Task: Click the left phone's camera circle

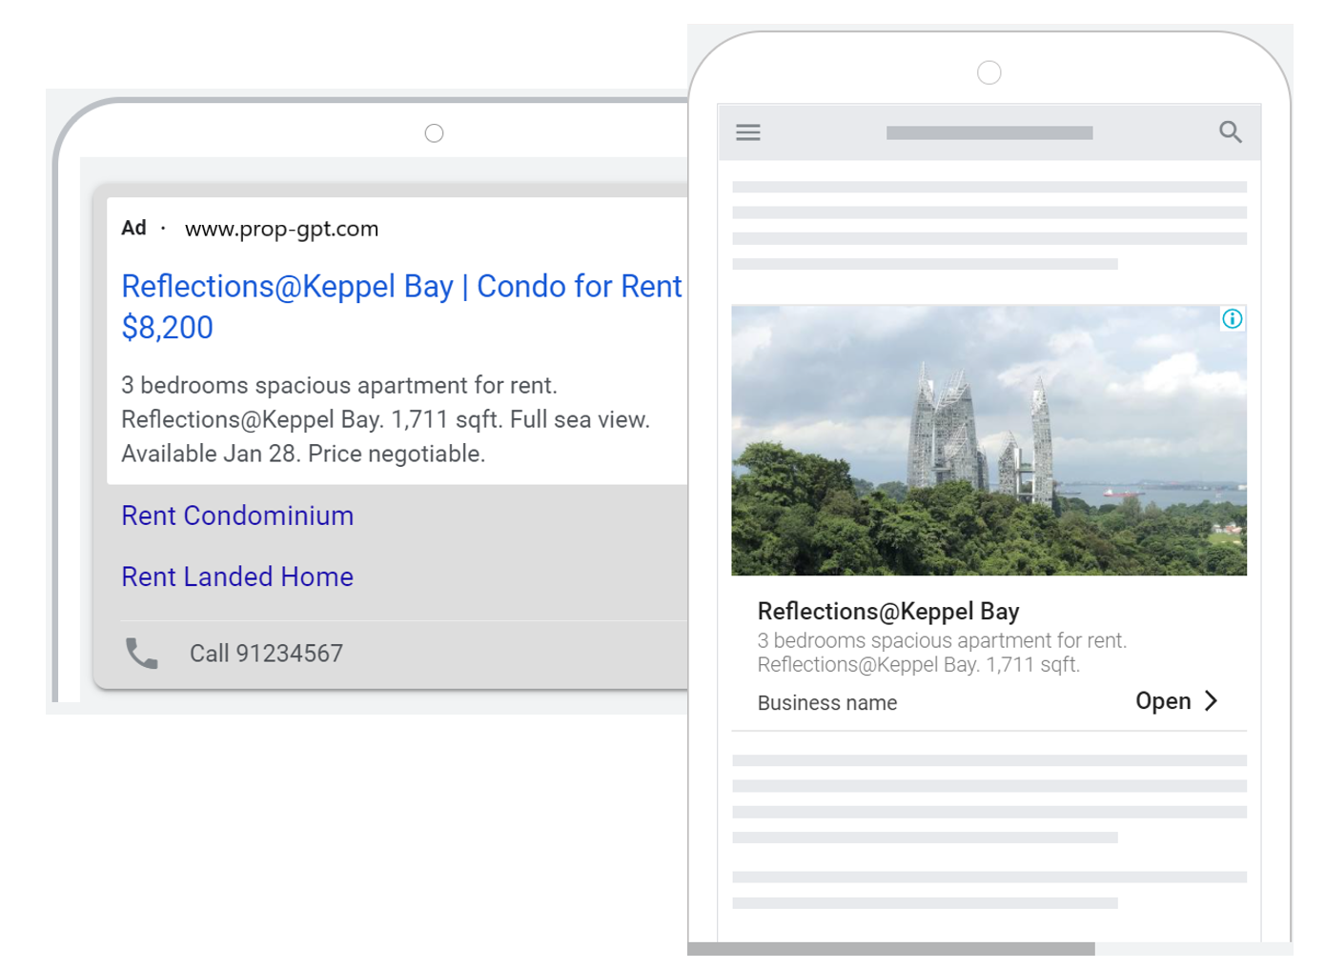Action: pos(434,133)
